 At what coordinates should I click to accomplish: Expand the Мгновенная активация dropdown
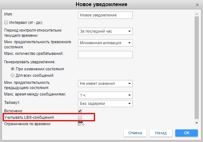coord(105,43)
